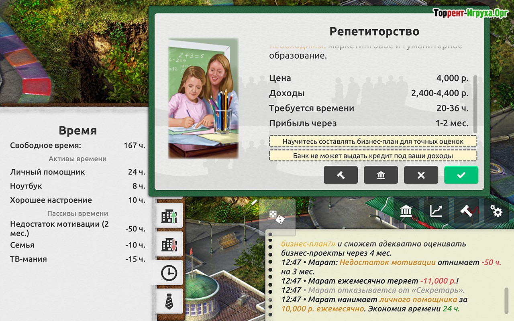514x321 pixels.
Task: Accept the tutoring deal with green checkmark
Action: point(461,175)
